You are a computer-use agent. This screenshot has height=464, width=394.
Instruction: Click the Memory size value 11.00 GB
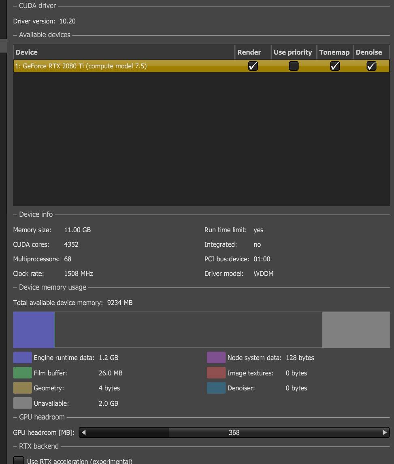pos(77,230)
